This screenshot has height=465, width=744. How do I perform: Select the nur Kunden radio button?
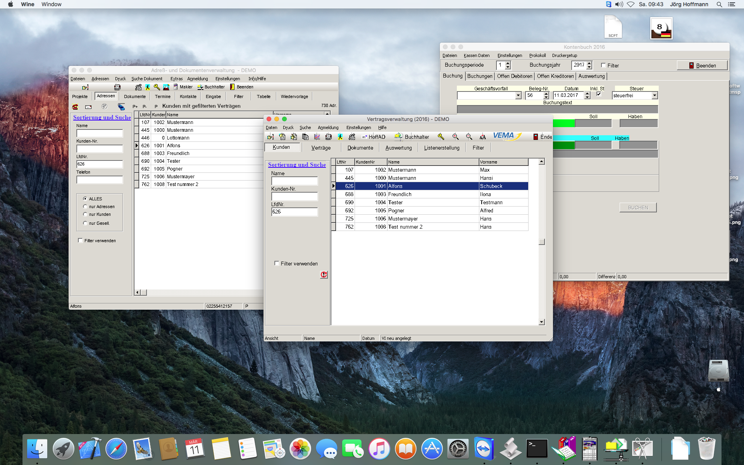point(85,214)
